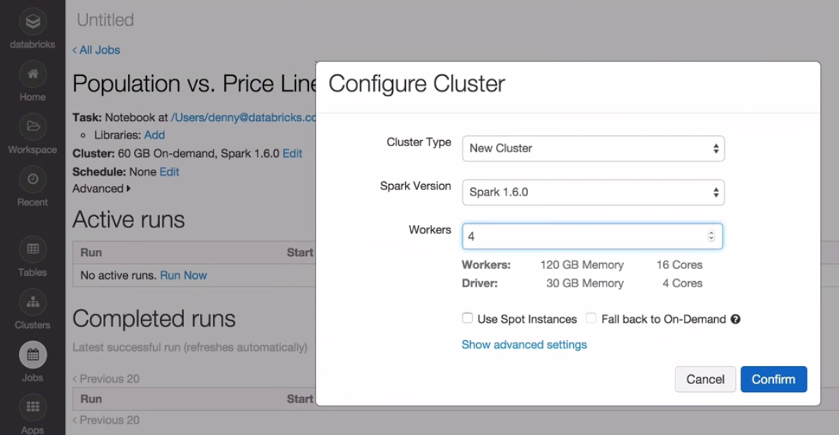Open the Jobs calendar icon
This screenshot has height=435, width=839.
click(x=33, y=355)
